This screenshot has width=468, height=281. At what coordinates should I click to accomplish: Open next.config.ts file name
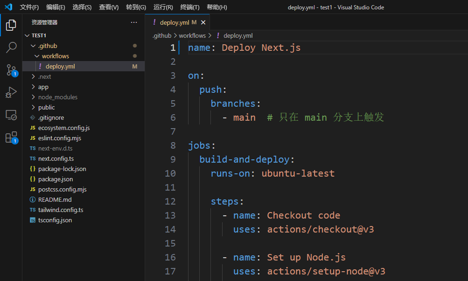point(56,158)
